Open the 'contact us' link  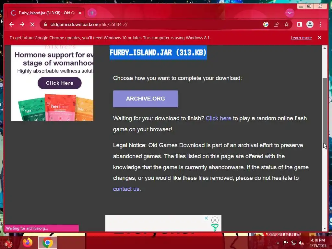(x=126, y=189)
